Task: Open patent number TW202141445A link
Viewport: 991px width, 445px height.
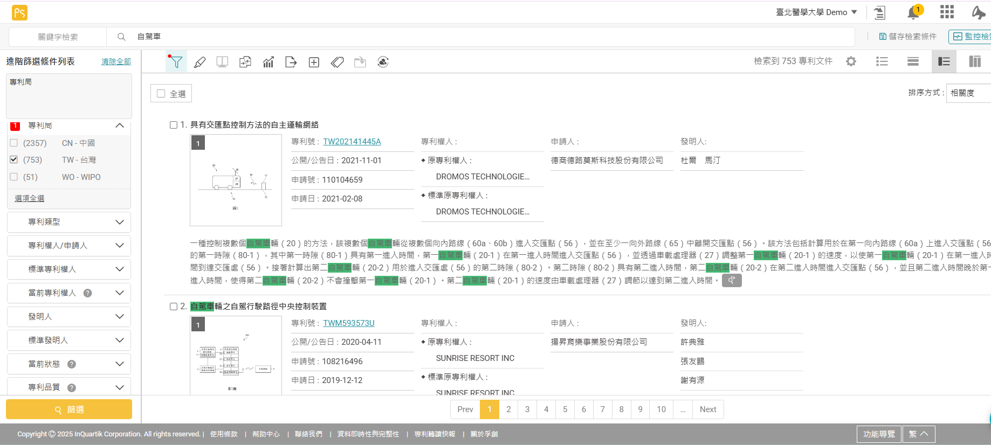Action: click(x=352, y=142)
